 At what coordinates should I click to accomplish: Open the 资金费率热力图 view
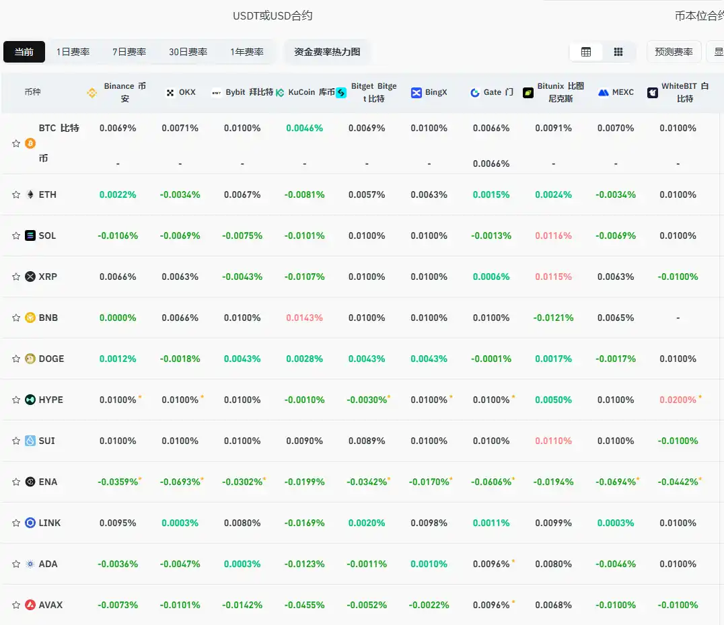(x=327, y=51)
